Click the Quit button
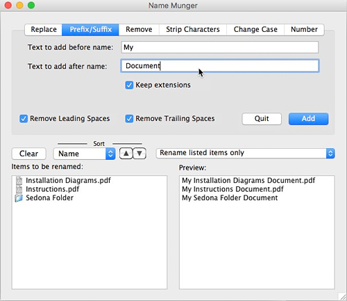 (x=262, y=119)
